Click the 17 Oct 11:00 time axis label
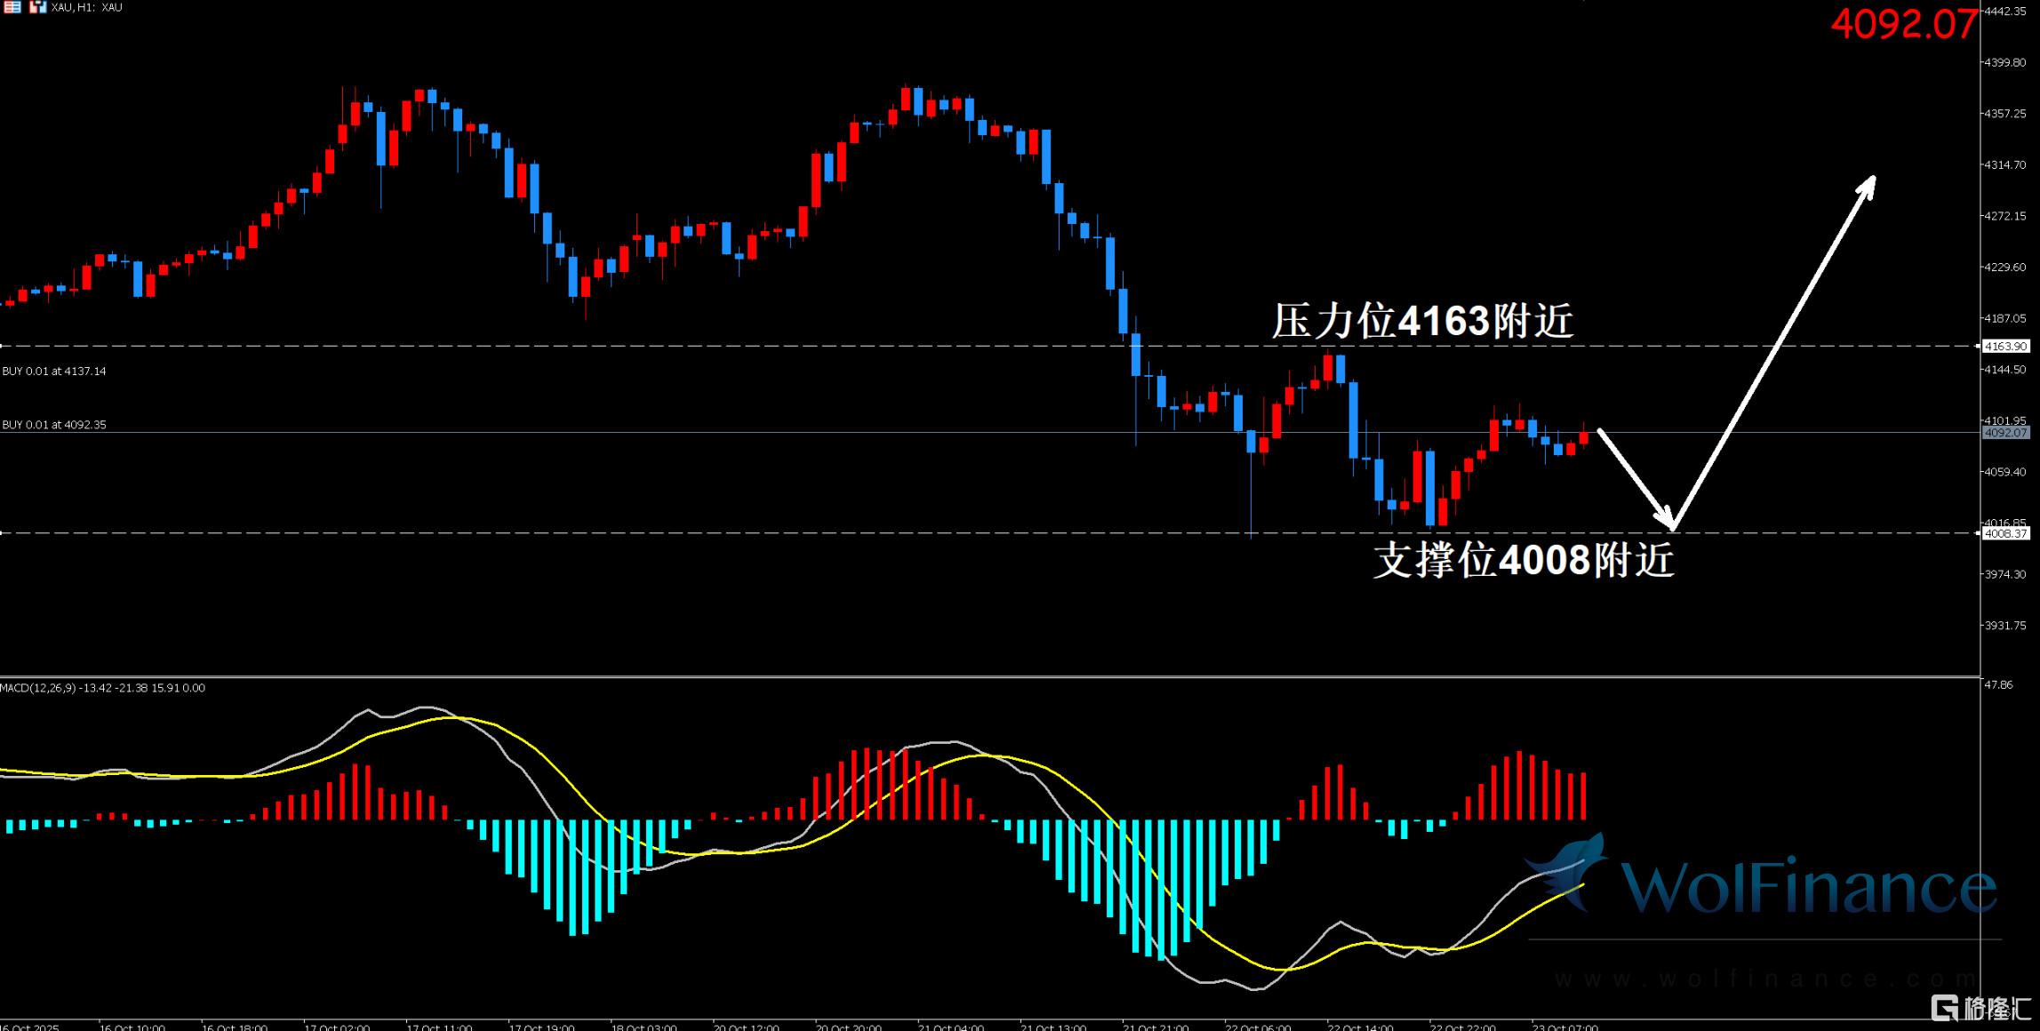 click(439, 1027)
